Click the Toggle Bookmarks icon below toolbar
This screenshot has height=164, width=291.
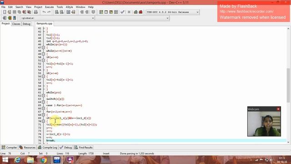(x=10, y=18)
